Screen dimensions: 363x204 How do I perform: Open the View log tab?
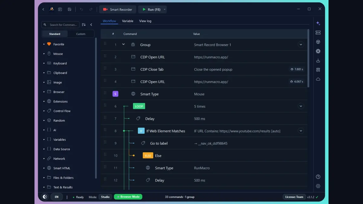click(145, 21)
